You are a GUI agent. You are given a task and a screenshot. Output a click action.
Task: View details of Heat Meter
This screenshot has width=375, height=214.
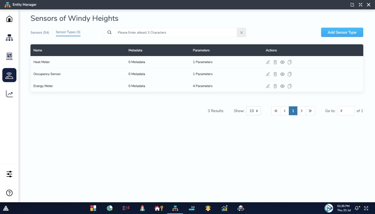(x=282, y=62)
